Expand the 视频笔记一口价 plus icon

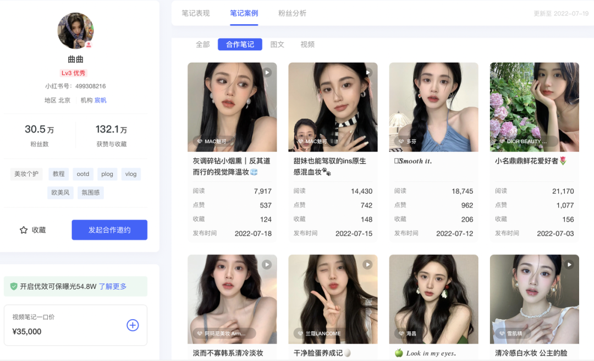(x=133, y=325)
